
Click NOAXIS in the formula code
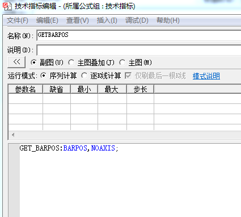[x=103, y=148]
